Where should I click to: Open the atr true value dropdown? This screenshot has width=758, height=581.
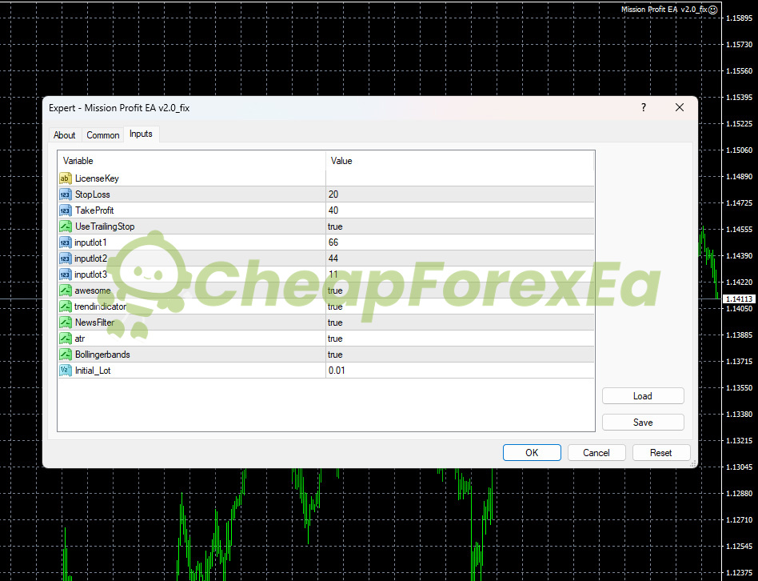pyautogui.click(x=460, y=339)
